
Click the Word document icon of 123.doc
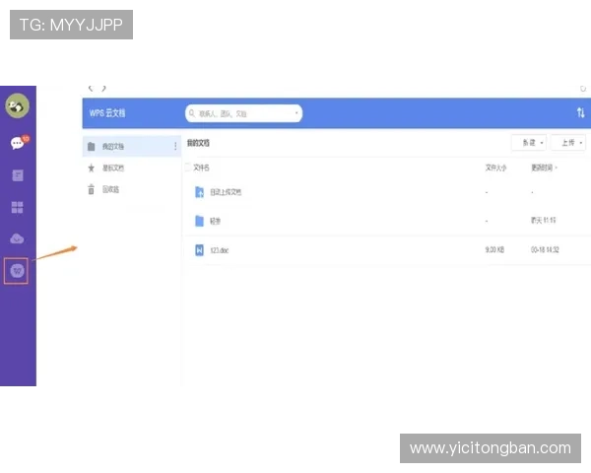[x=199, y=249]
